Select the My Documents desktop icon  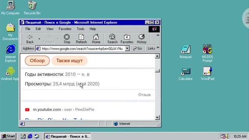(11, 32)
